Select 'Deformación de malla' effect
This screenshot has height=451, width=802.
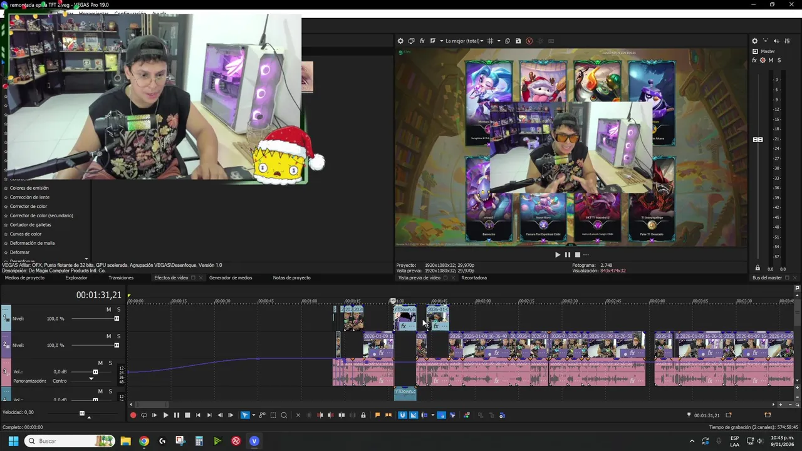(x=33, y=243)
